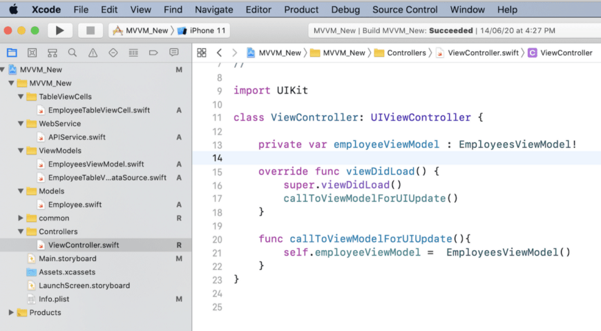Collapse the TableViewCells folder
The width and height of the screenshot is (601, 331).
tap(21, 97)
